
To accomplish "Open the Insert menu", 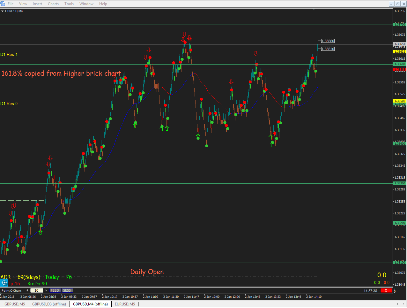I will pyautogui.click(x=37, y=4).
